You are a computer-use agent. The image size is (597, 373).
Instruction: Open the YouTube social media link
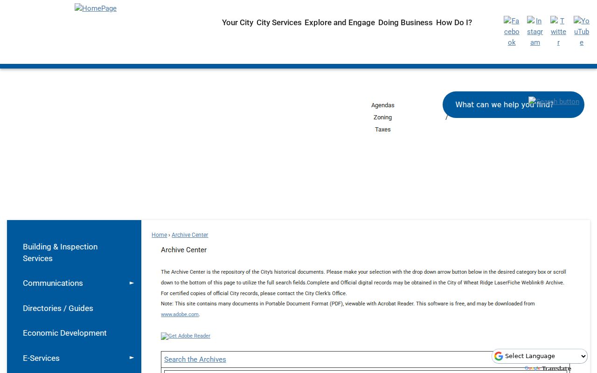pyautogui.click(x=582, y=31)
